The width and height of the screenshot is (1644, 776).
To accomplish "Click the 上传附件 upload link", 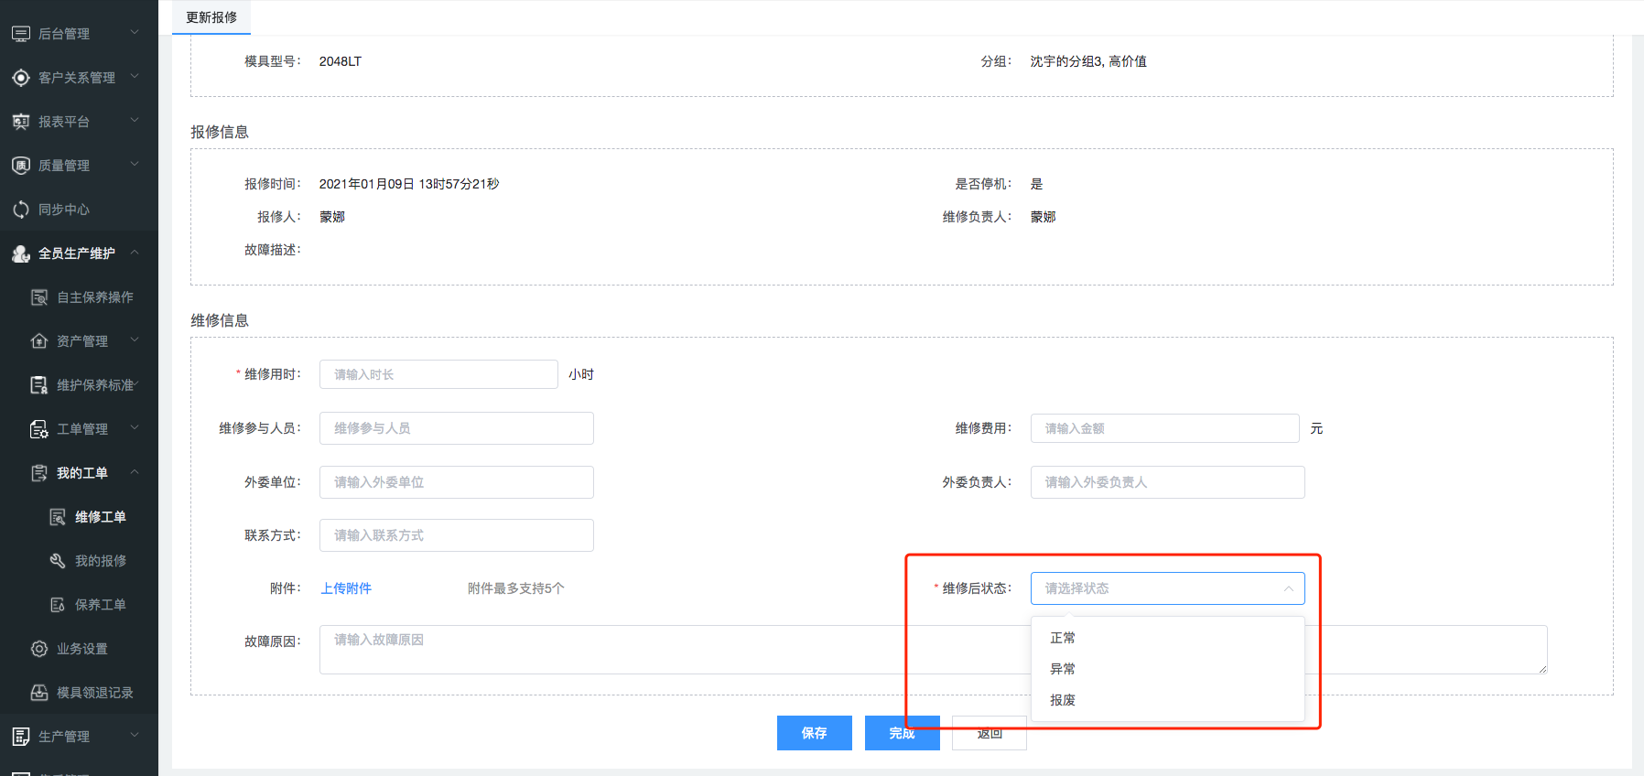I will click(346, 588).
